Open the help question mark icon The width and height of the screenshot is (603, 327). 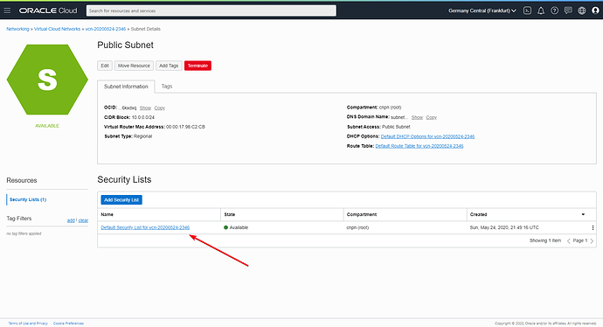[x=554, y=10]
